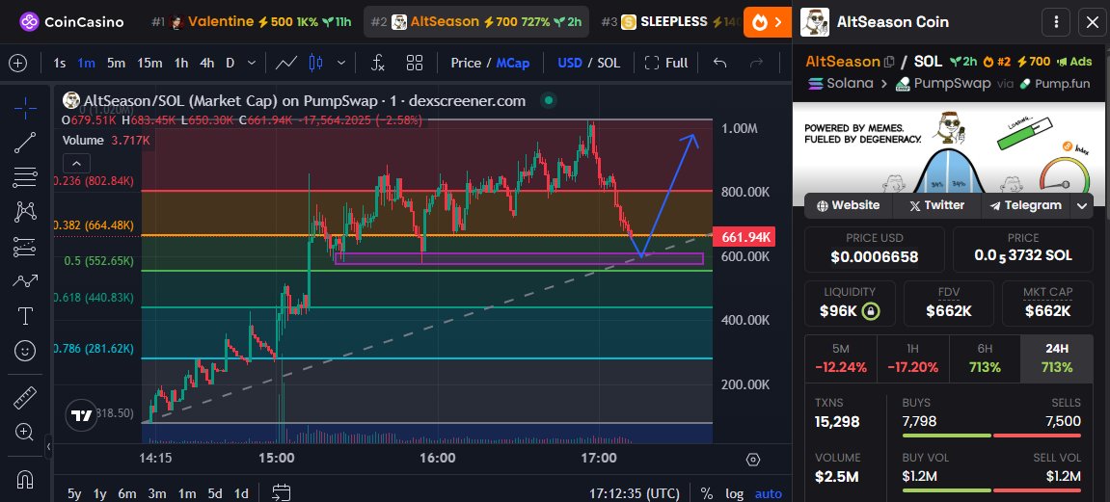The height and width of the screenshot is (502, 1110).
Task: Open the PumpSwap DEX link
Action: coord(942,84)
